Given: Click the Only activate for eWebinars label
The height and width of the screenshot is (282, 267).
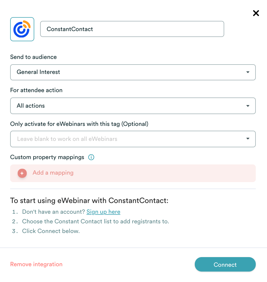Looking at the screenshot, I should point(79,124).
